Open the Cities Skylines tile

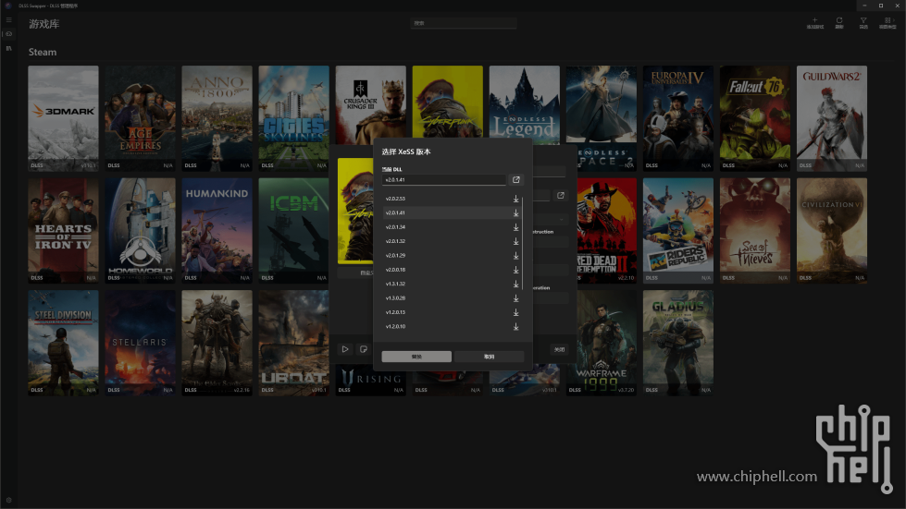[294, 118]
